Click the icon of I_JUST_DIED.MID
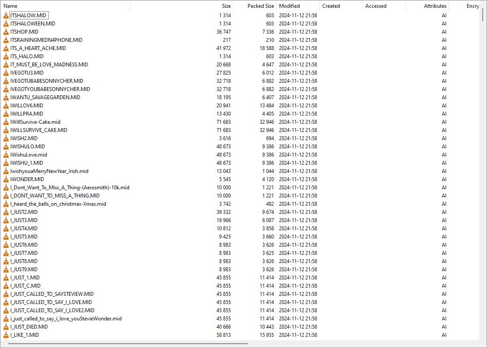Viewport: 487px width, 348px height. (6, 327)
